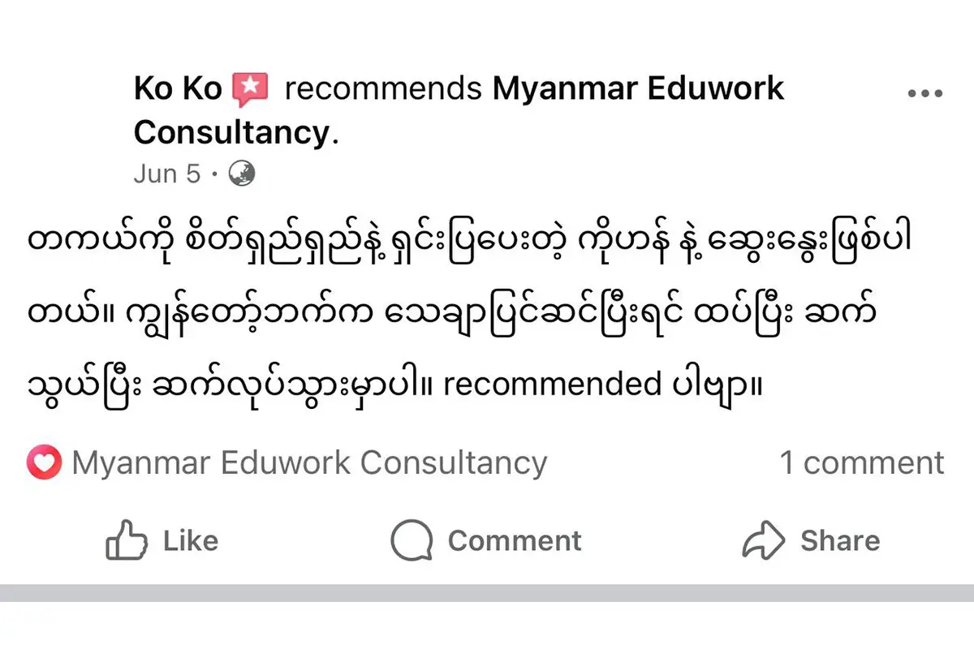Click the globe audience icon next to Jun 5
Screen dimensions: 974x649
(x=242, y=173)
